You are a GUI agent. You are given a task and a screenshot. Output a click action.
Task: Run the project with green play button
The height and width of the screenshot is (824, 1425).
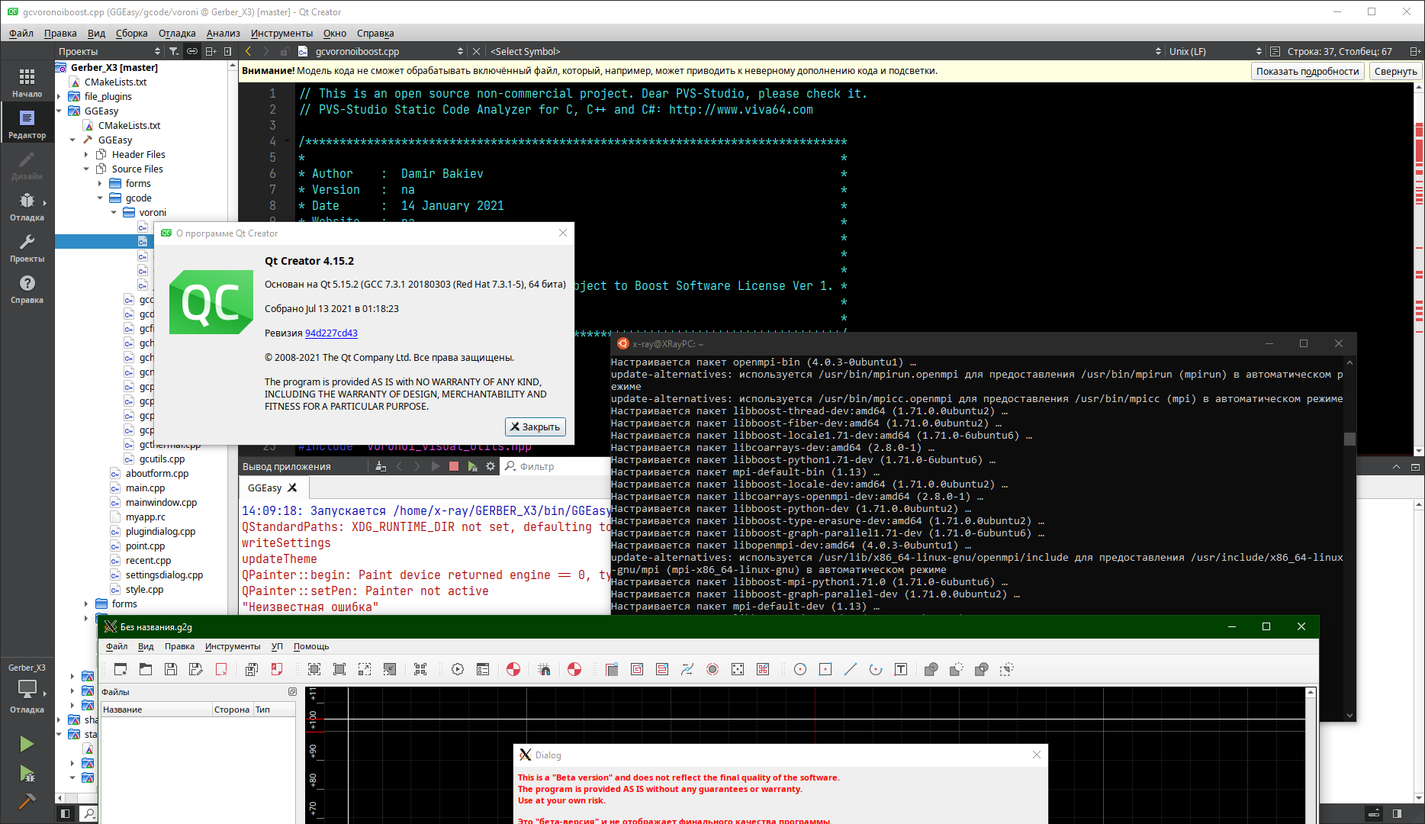click(x=27, y=743)
